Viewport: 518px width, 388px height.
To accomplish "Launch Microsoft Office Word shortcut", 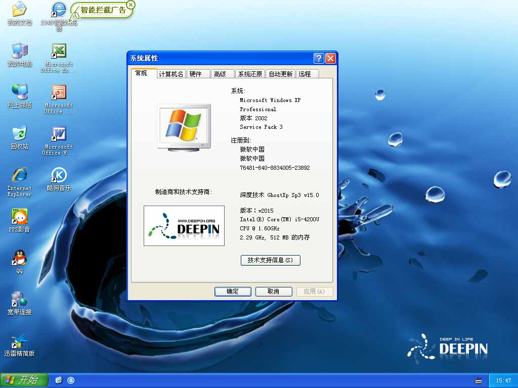I will click(59, 141).
